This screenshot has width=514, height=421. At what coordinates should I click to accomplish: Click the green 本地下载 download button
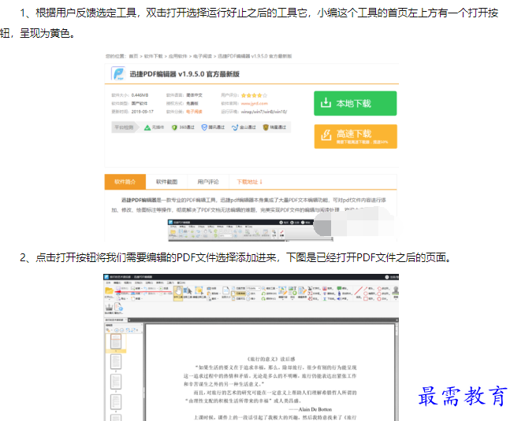click(x=355, y=103)
